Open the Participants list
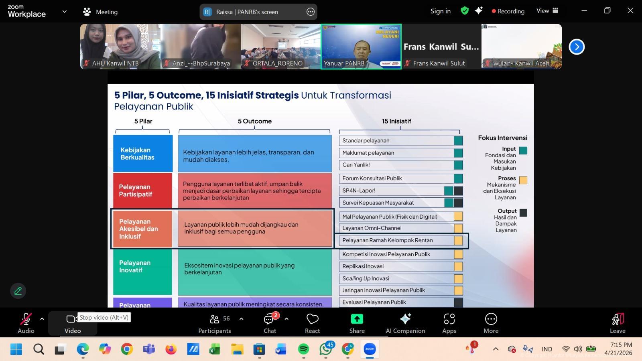This screenshot has height=361, width=642. (215, 323)
